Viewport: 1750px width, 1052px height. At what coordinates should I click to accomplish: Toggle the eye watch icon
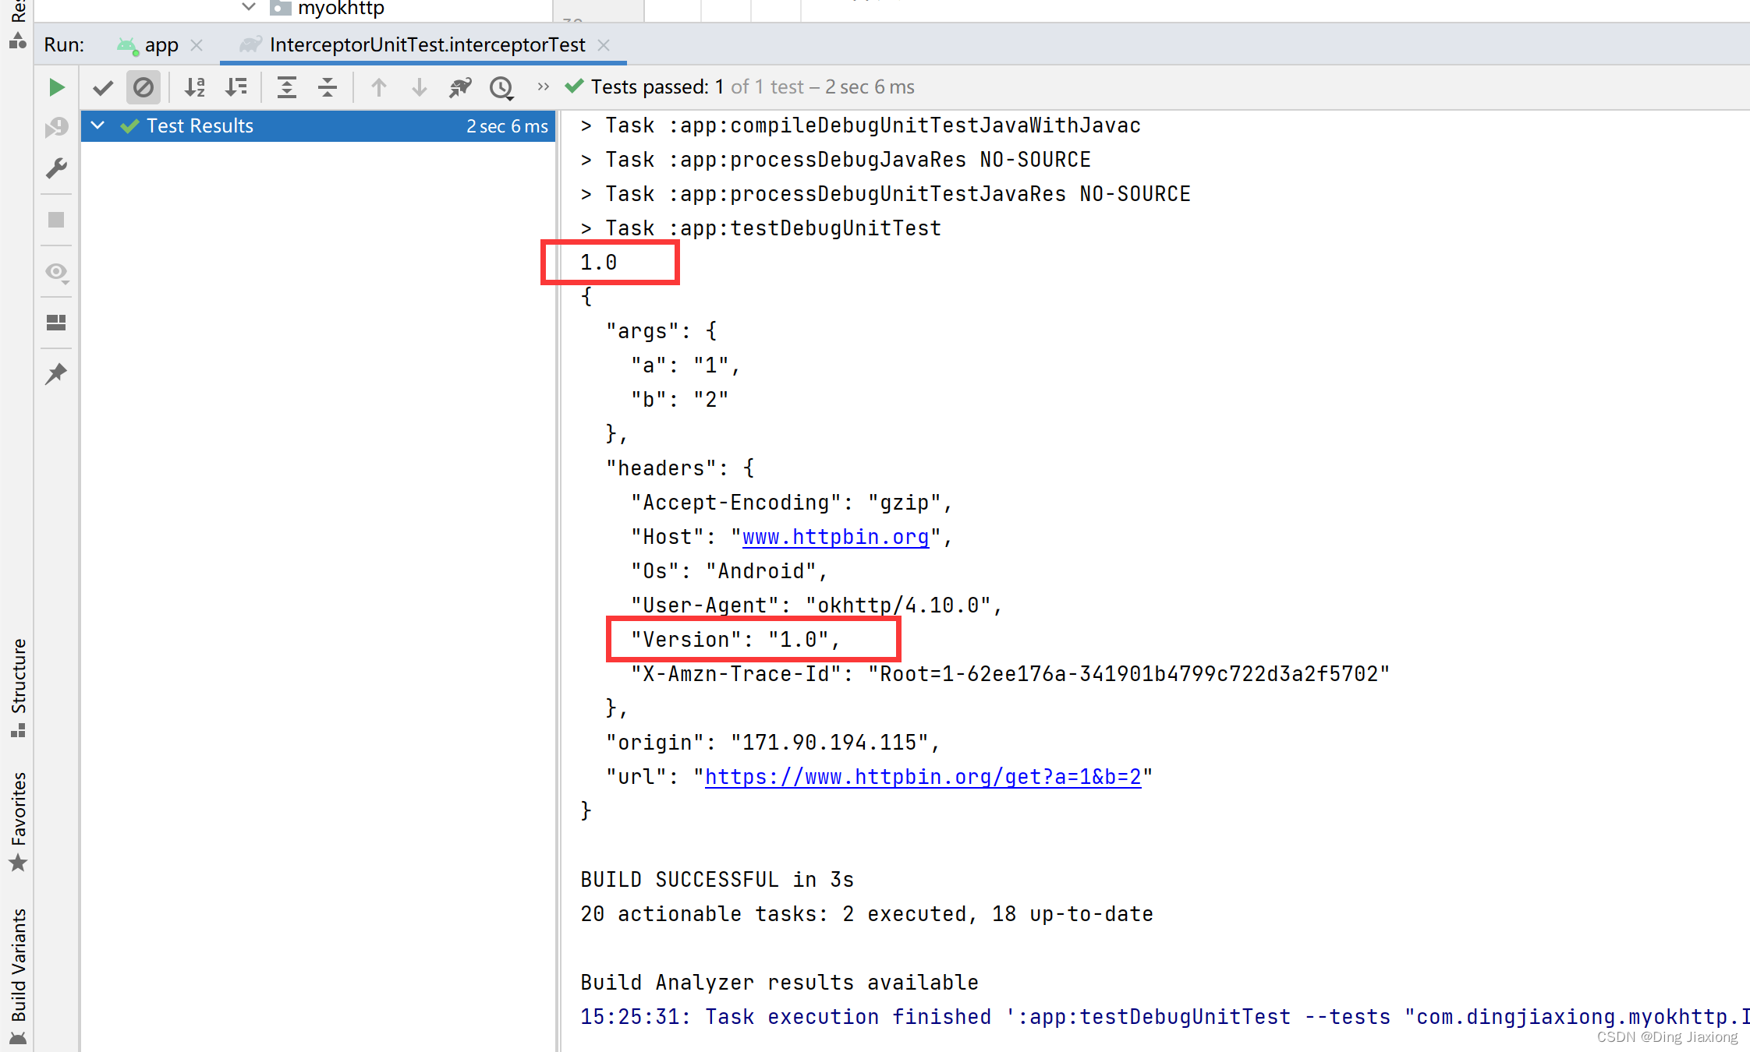tap(57, 272)
